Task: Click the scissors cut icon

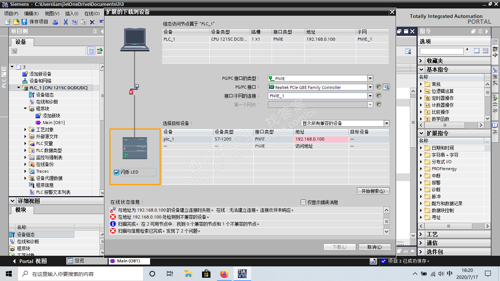Action: [x=66, y=22]
